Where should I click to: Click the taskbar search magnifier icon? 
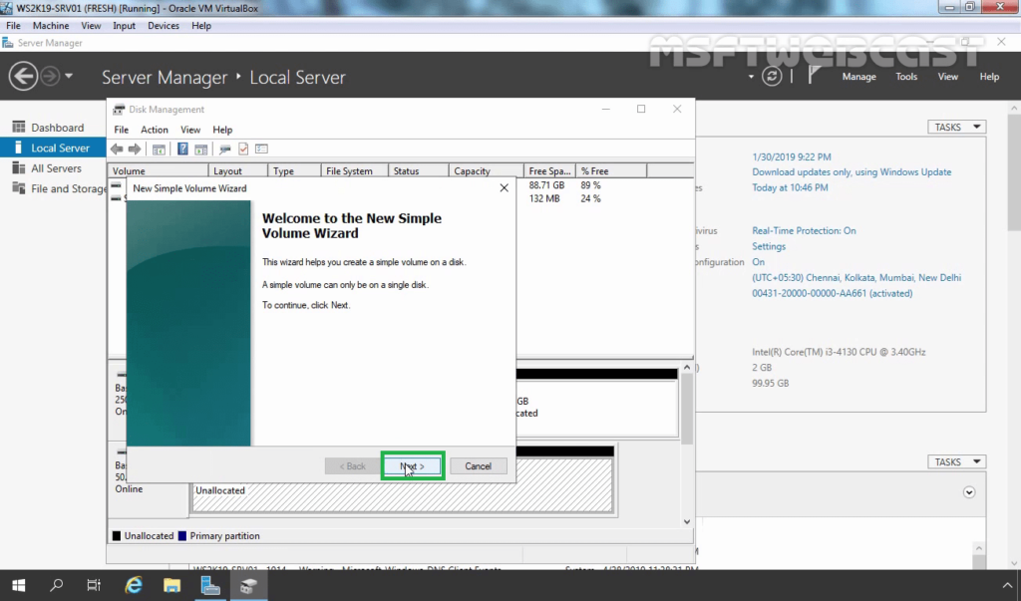[57, 585]
